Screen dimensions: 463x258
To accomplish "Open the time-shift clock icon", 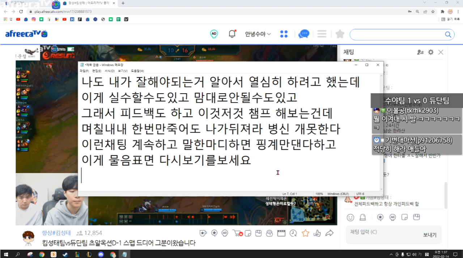I will (293, 233).
